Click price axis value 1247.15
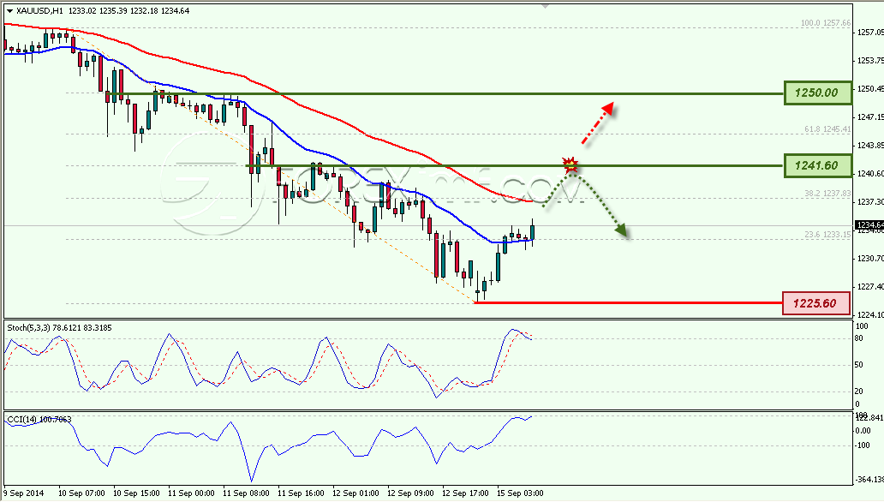884x502 pixels. tap(870, 117)
